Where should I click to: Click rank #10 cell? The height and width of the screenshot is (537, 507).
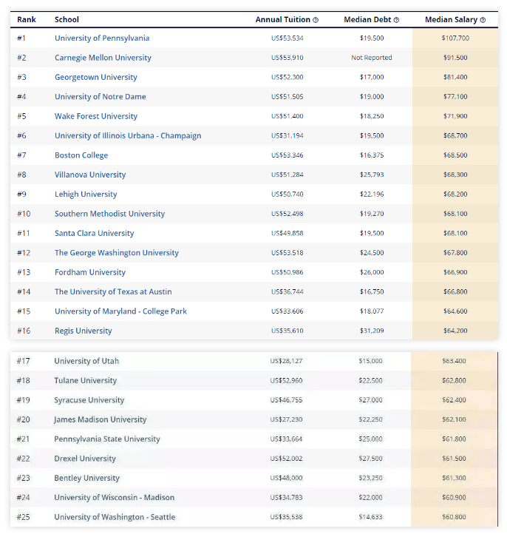pos(24,214)
